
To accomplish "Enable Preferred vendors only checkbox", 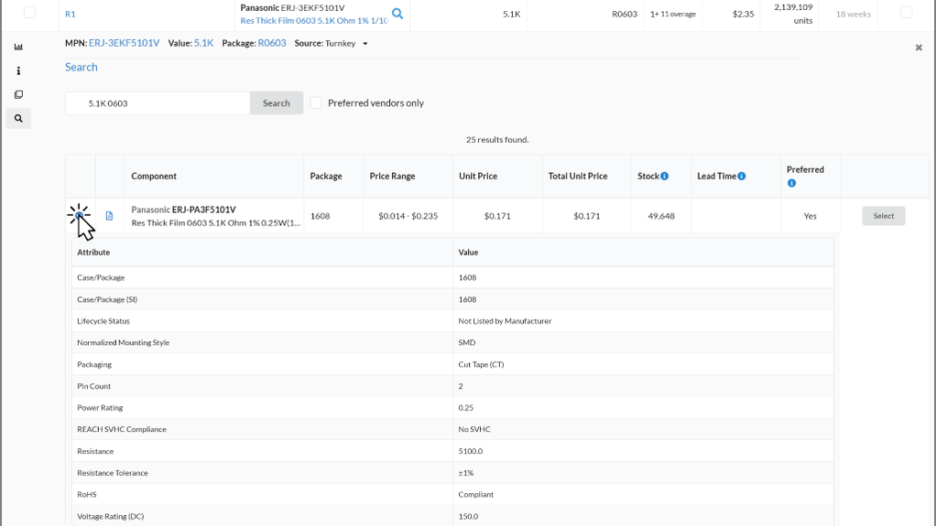I will tap(316, 103).
